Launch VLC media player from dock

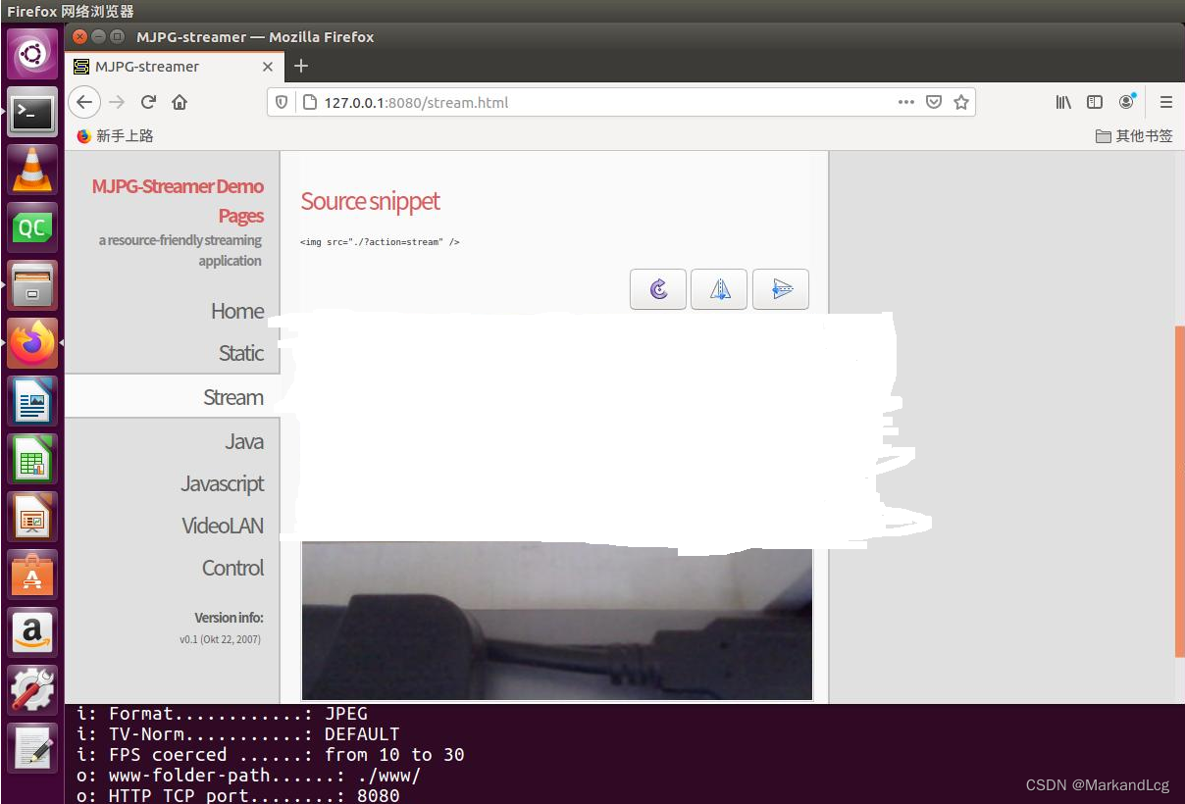(x=32, y=170)
